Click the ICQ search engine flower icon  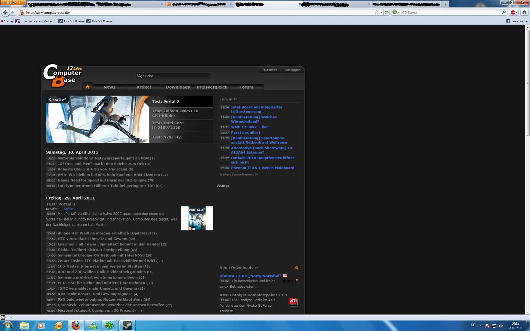click(x=395, y=12)
